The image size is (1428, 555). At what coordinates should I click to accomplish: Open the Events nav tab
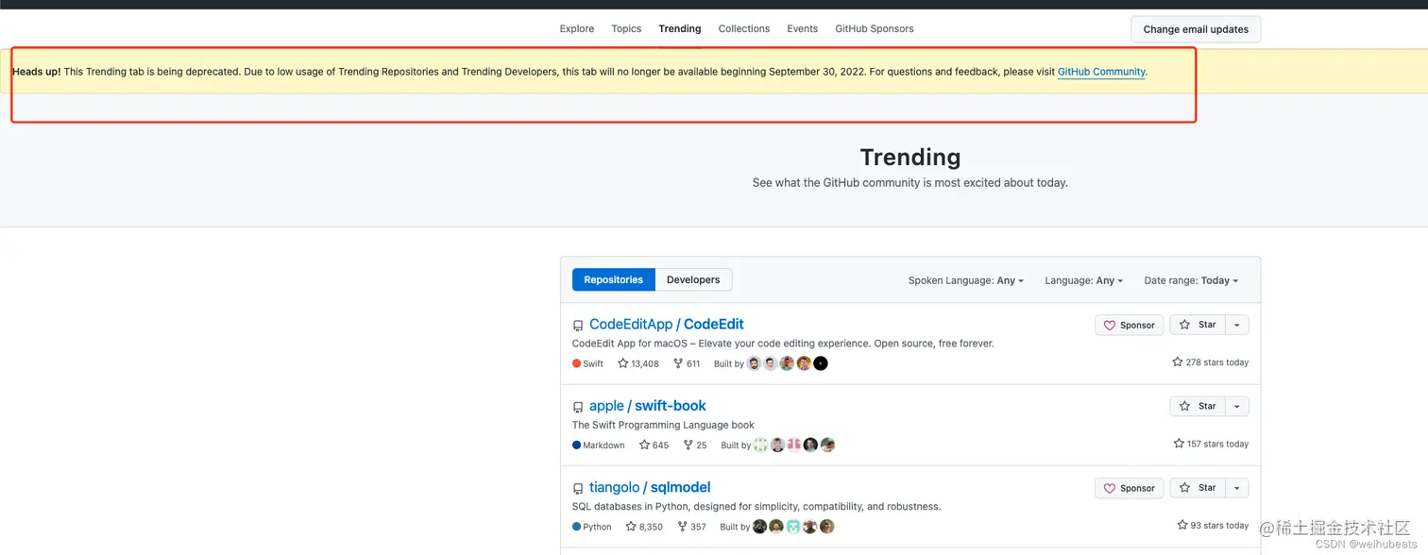[803, 28]
